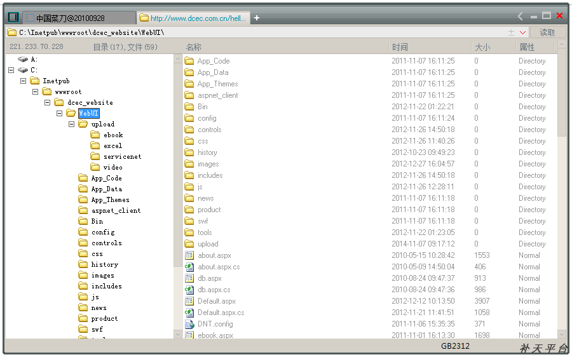Click the ebook.aspx file icon

[x=189, y=335]
